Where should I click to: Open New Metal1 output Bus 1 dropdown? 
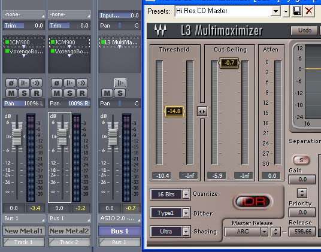pos(24,218)
